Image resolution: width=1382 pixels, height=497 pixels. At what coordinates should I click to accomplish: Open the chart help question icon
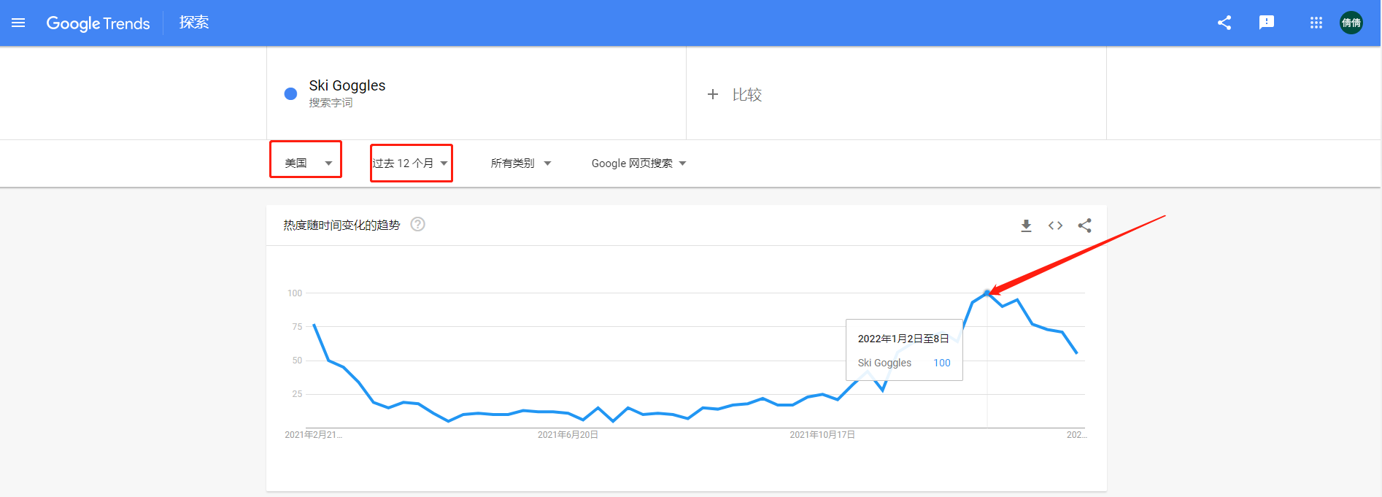click(418, 224)
